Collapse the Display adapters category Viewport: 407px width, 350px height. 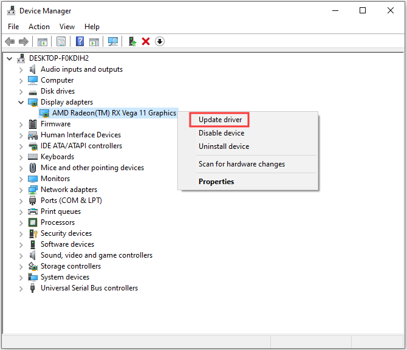coord(21,102)
